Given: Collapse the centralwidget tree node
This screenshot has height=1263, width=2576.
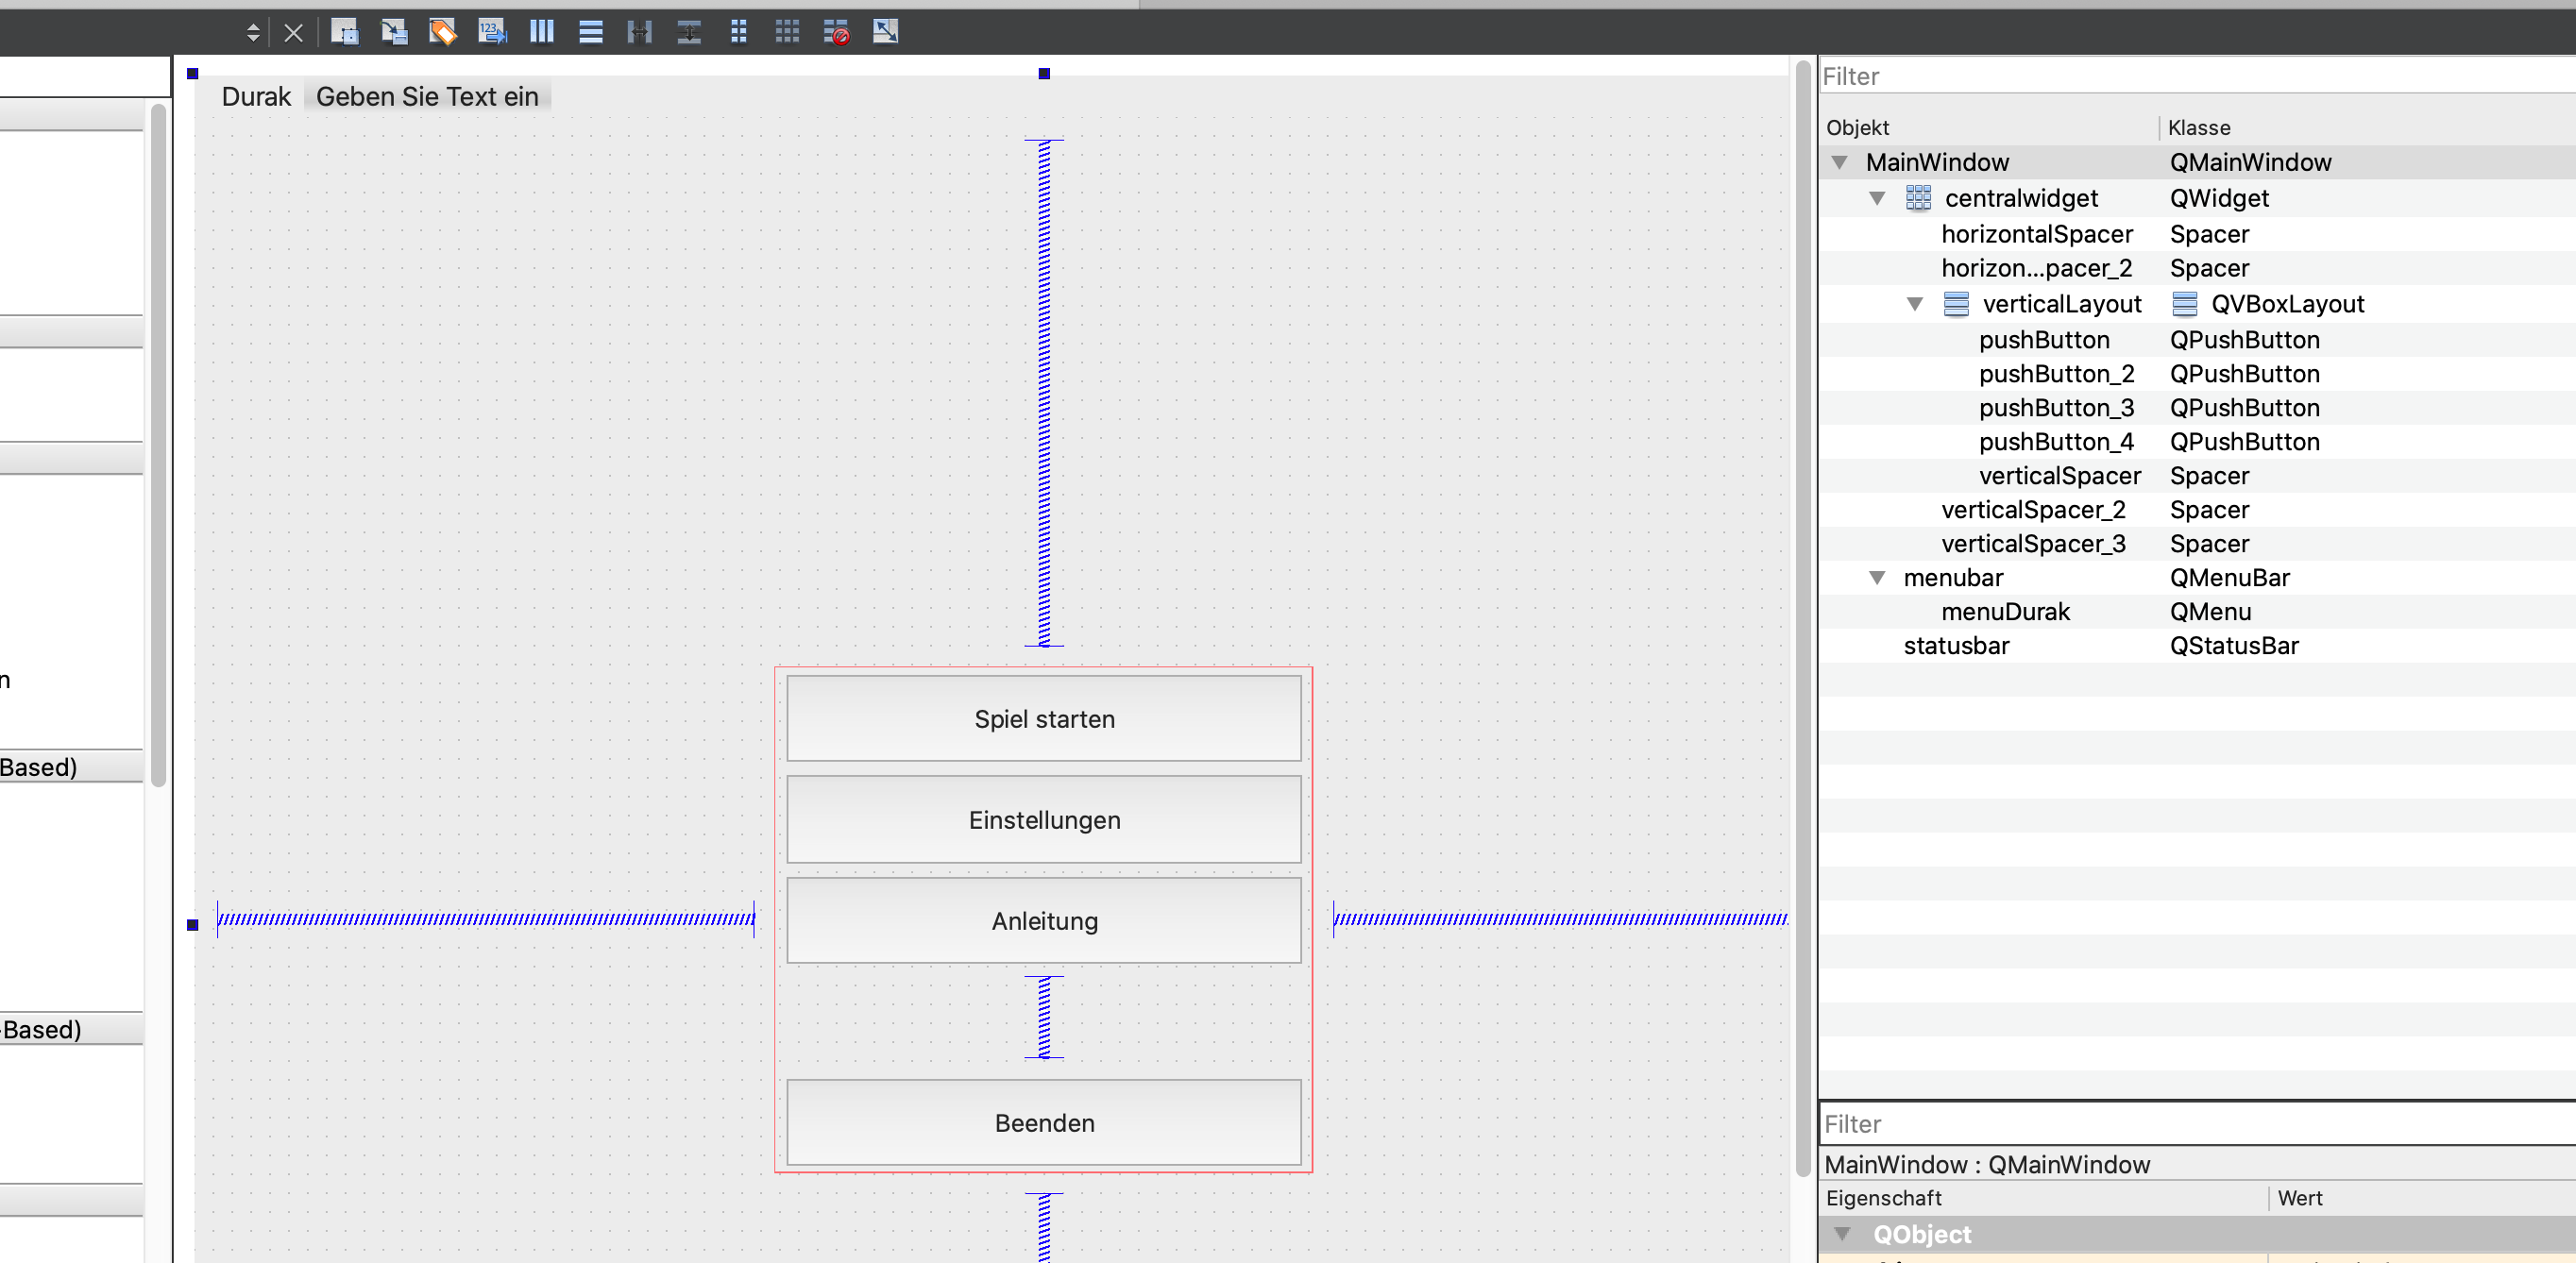Looking at the screenshot, I should coord(1877,198).
